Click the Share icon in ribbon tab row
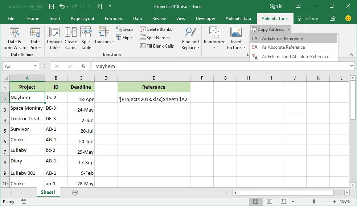 point(332,19)
